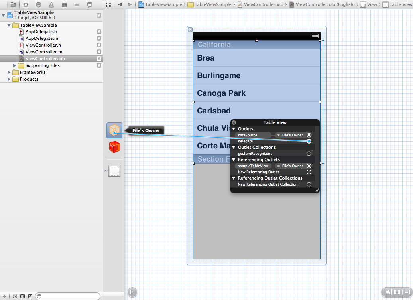Click the navigator filter search field
This screenshot has width=413, height=300.
coord(68,296)
